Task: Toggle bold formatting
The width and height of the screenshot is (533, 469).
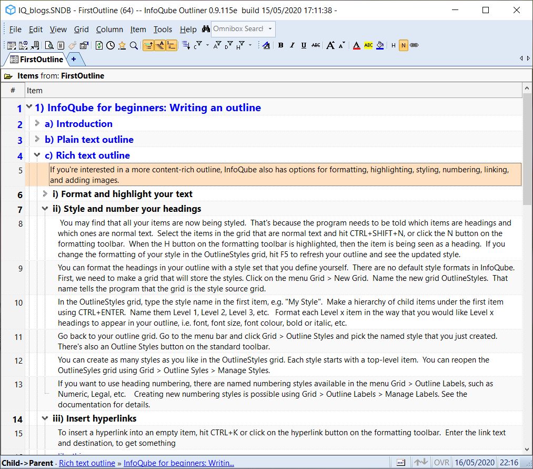Action: coord(281,45)
